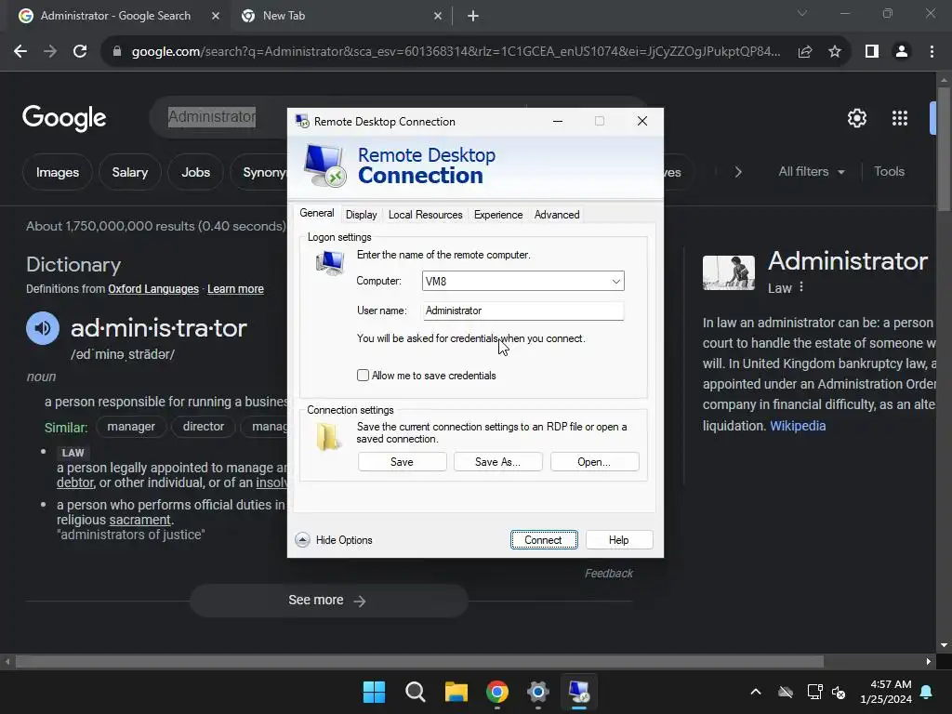Screen dimensions: 952x714
Task: Close the New Tab tab
Action: pos(438,16)
